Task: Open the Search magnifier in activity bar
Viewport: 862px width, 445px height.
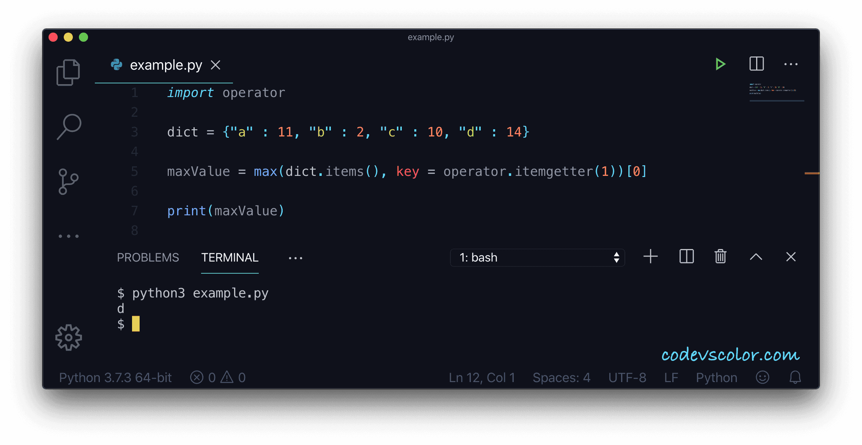Action: pyautogui.click(x=69, y=127)
